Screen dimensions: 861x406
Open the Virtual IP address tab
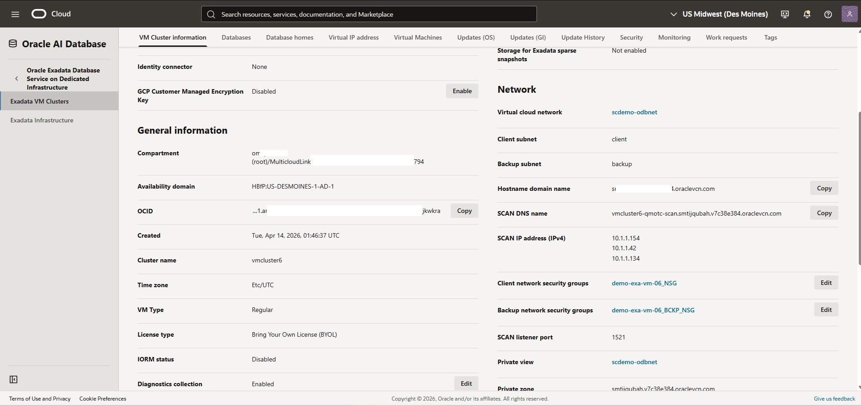pos(354,37)
